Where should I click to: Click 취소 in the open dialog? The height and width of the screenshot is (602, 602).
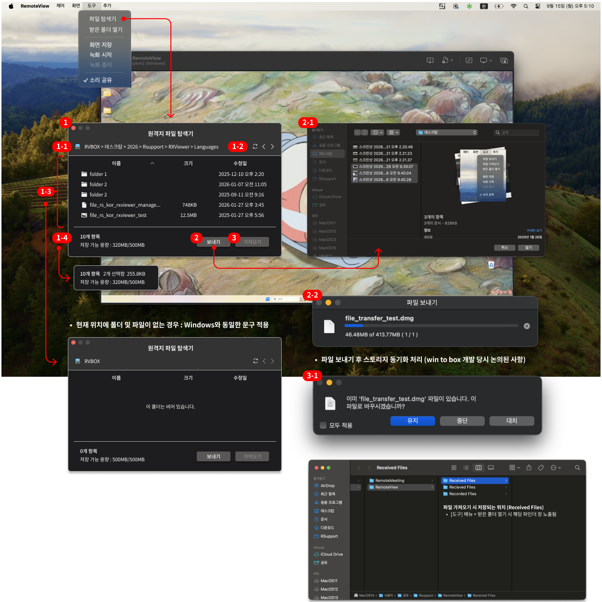pyautogui.click(x=505, y=248)
